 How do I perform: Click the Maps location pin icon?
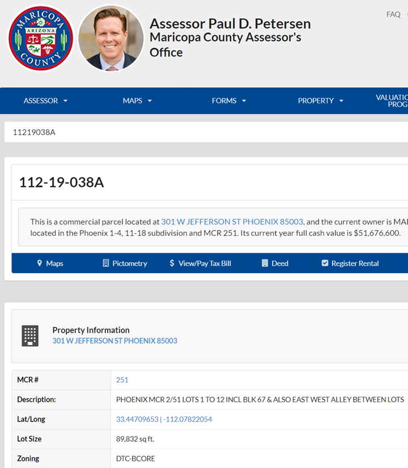[x=40, y=263]
